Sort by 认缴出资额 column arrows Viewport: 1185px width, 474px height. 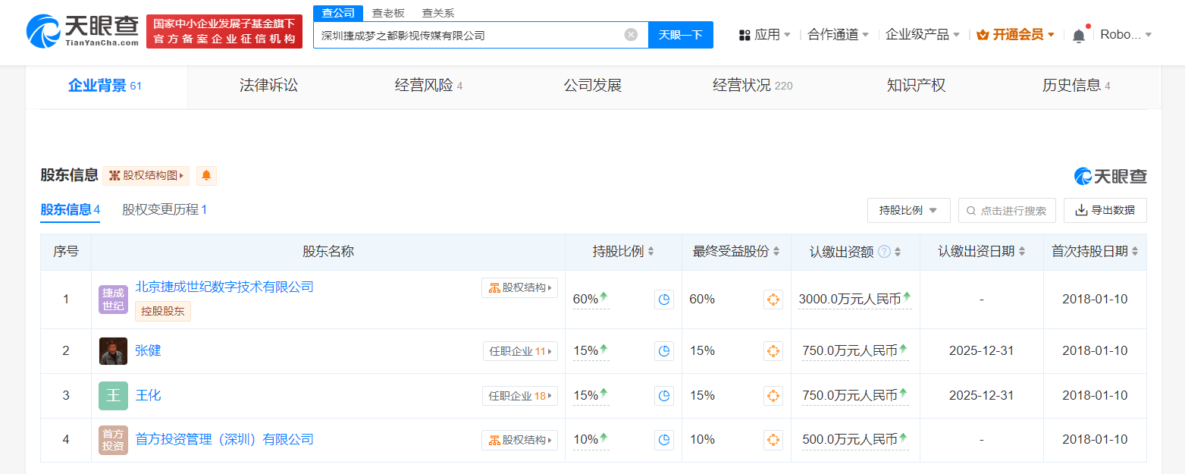pos(898,252)
